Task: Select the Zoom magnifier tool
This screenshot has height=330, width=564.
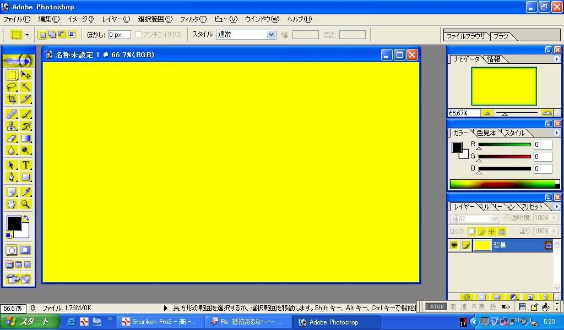Action: click(x=25, y=204)
